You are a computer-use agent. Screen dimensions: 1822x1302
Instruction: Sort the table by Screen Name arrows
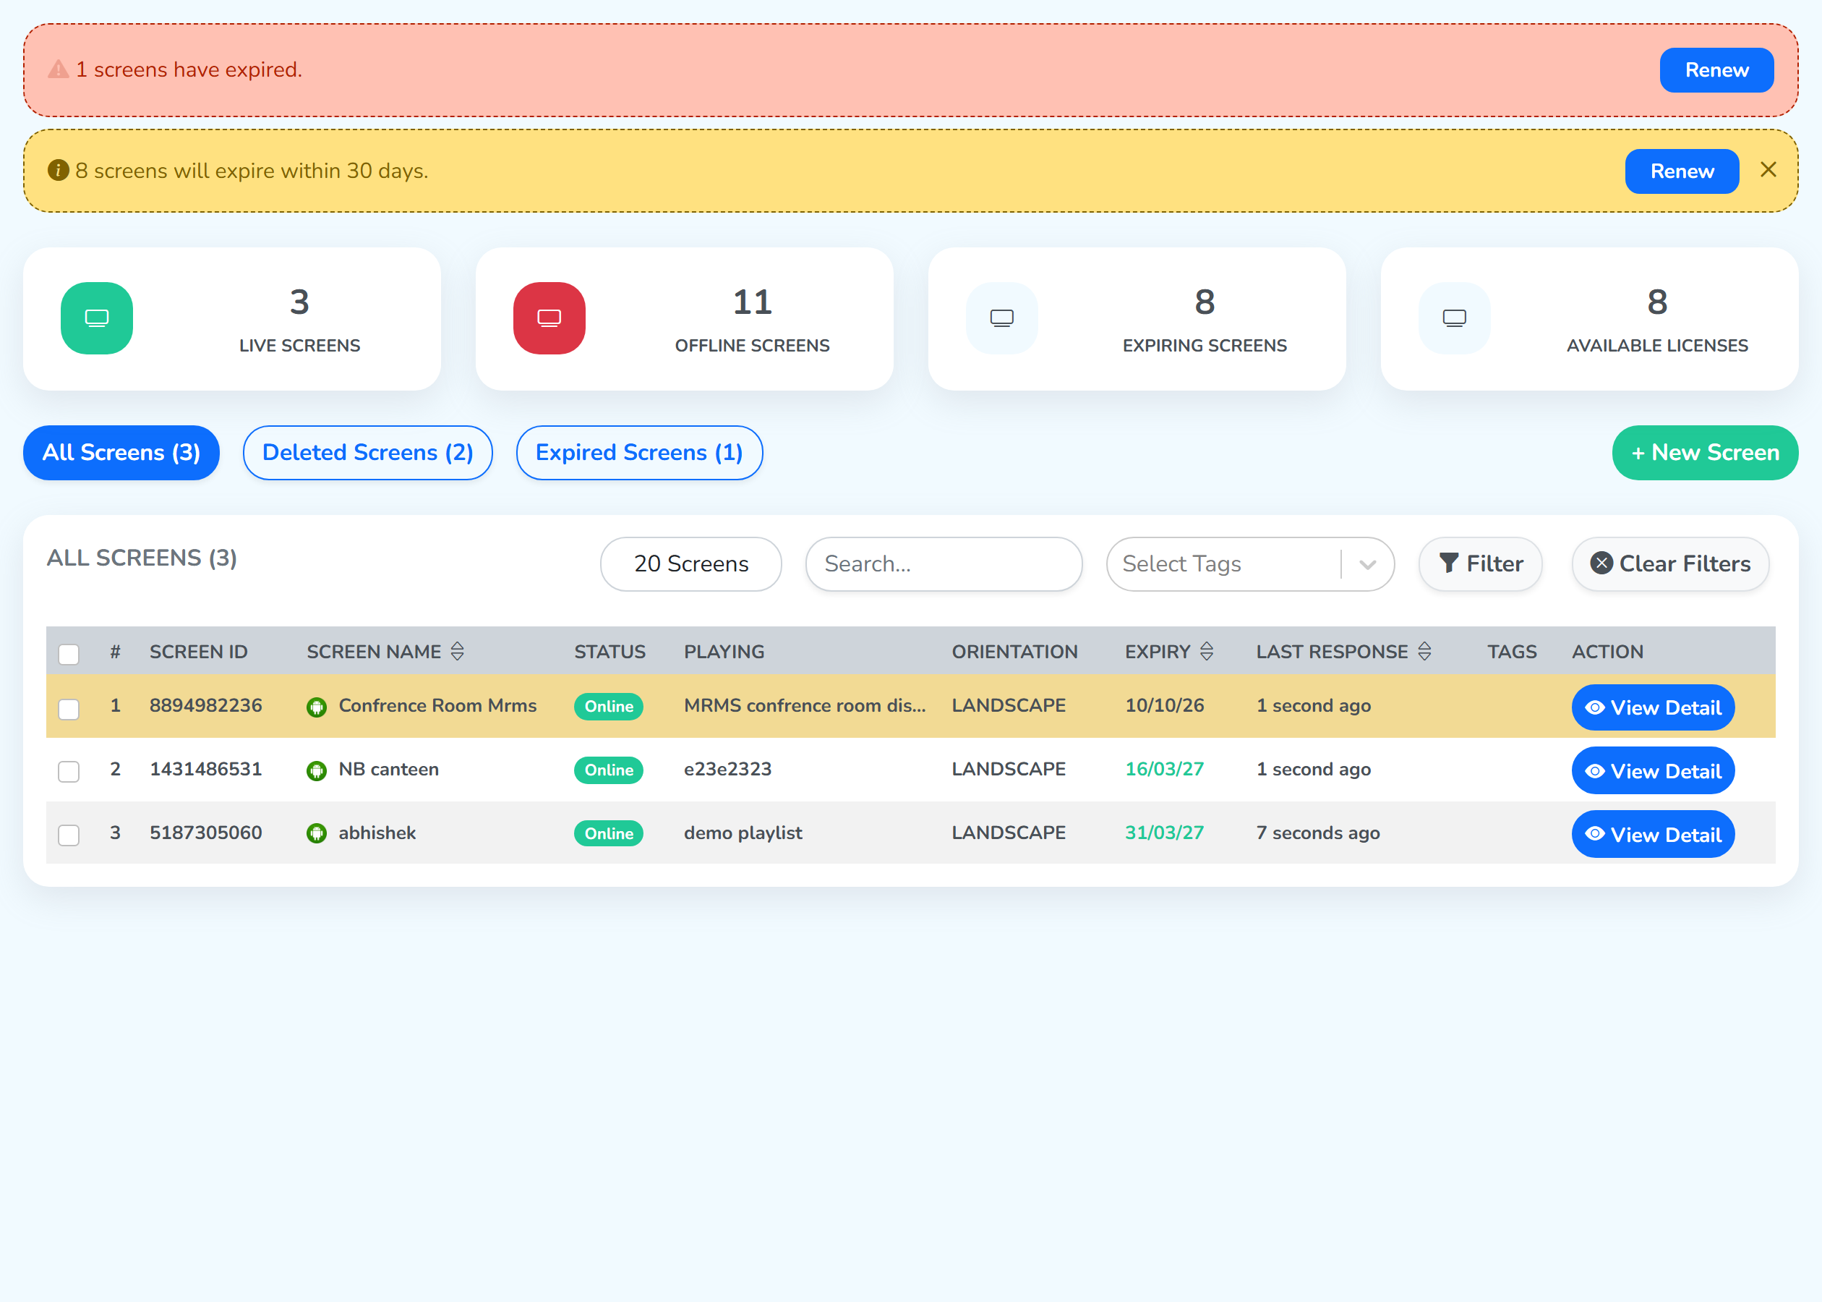coord(458,651)
